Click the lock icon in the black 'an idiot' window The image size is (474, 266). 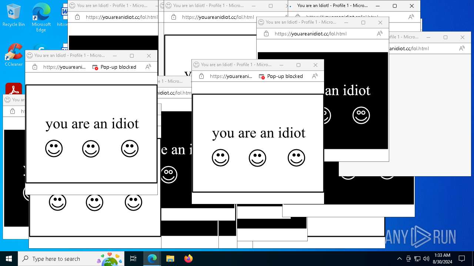tap(266, 34)
